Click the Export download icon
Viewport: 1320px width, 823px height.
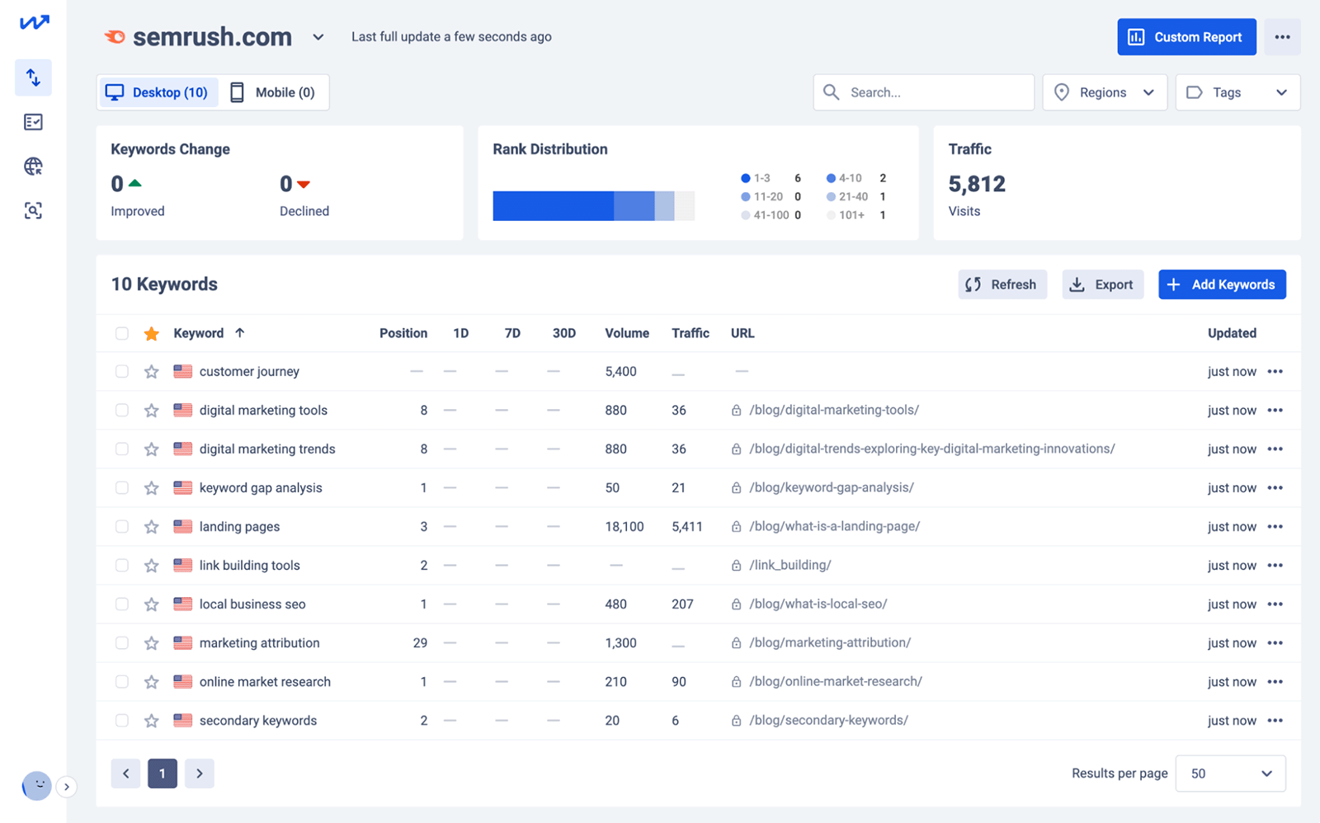[x=1077, y=284]
